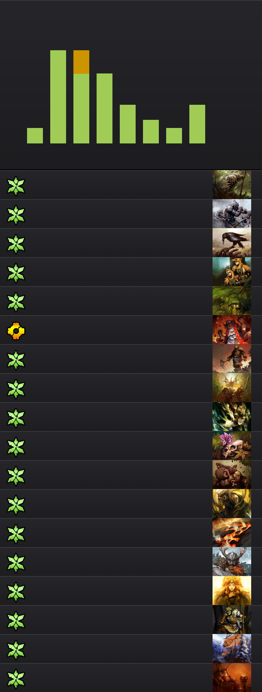This screenshot has height=692, width=262.
Task: Click the orange gear faction icon
Action: click(x=16, y=331)
